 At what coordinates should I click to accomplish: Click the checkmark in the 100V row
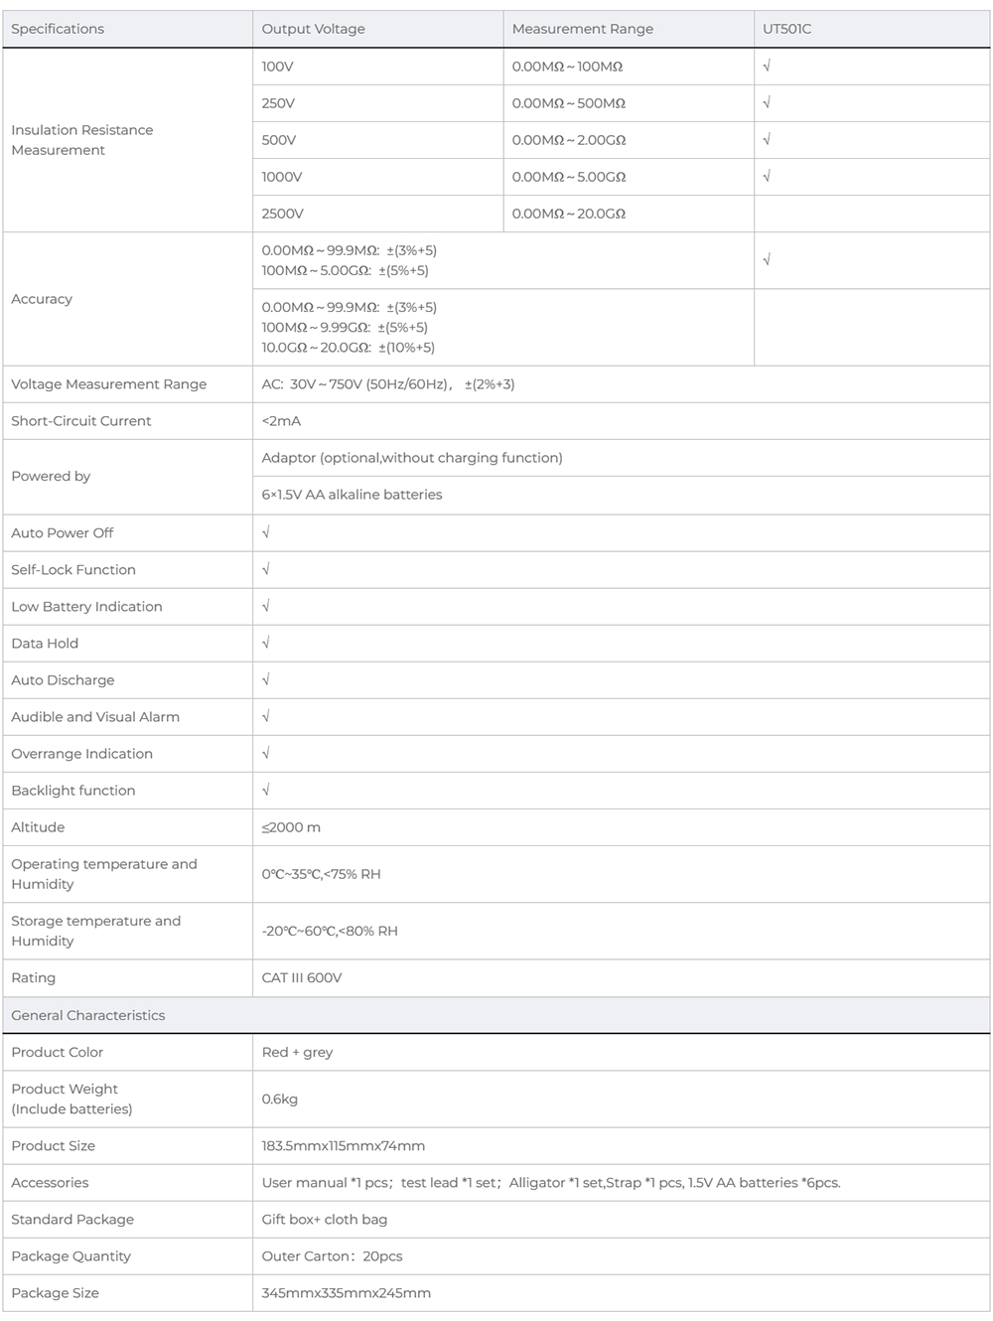[x=767, y=67]
